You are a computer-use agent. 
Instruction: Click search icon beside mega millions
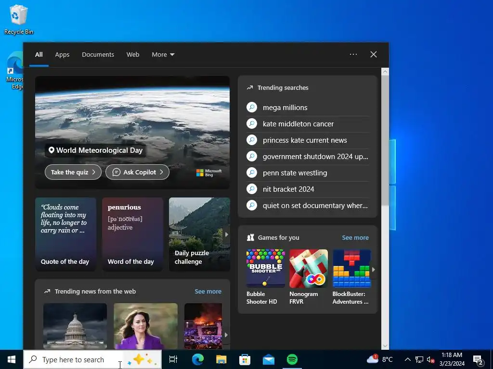pyautogui.click(x=252, y=107)
